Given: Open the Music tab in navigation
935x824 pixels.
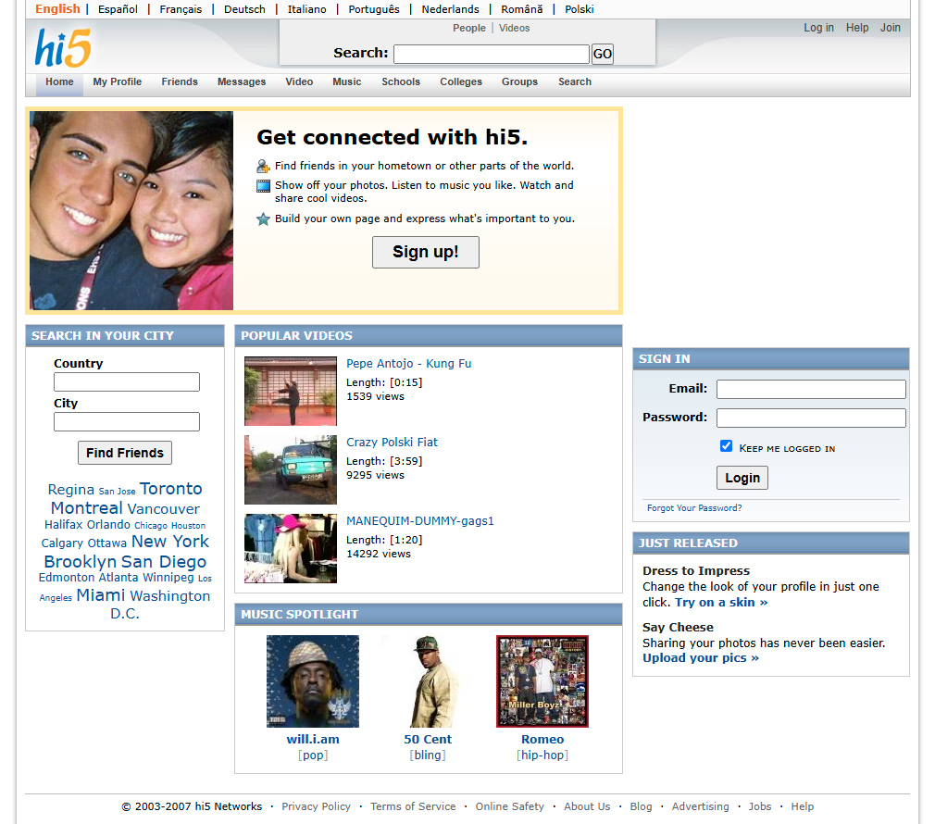Looking at the screenshot, I should pyautogui.click(x=347, y=82).
